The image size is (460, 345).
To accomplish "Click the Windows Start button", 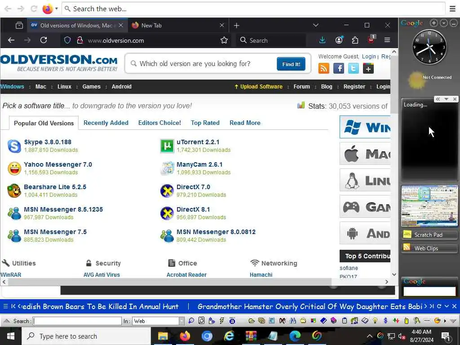I will [x=11, y=336].
